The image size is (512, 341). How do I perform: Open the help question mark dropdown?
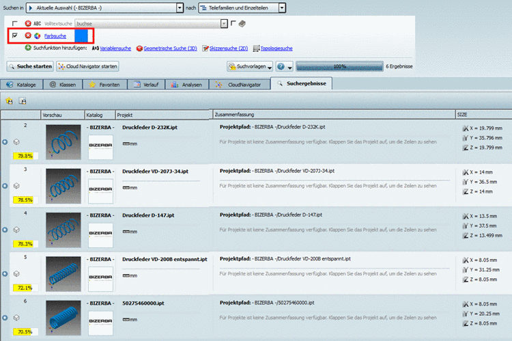[x=285, y=67]
